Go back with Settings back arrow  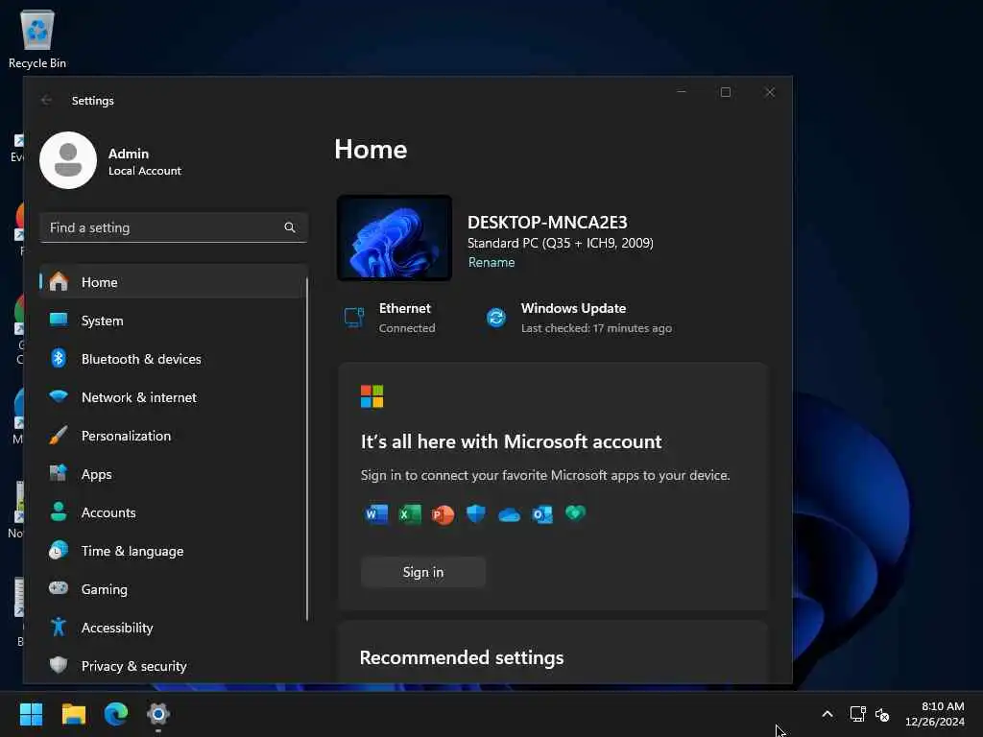tap(46, 100)
